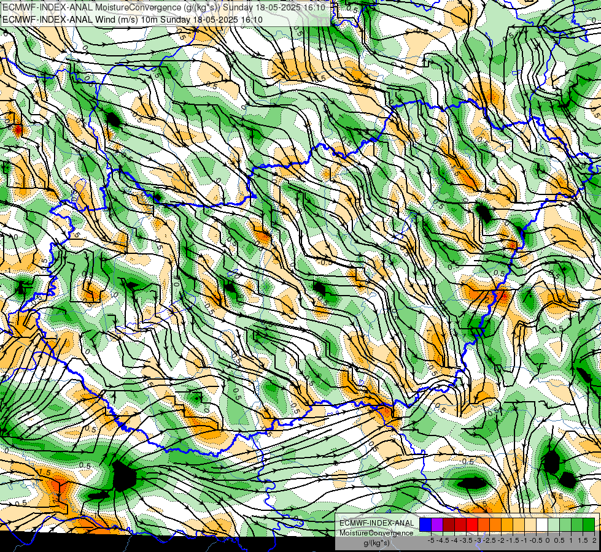Click 'ECMWF-INDEX-ANAL' text in the legend box
This screenshot has height=552, width=601.
377,523
